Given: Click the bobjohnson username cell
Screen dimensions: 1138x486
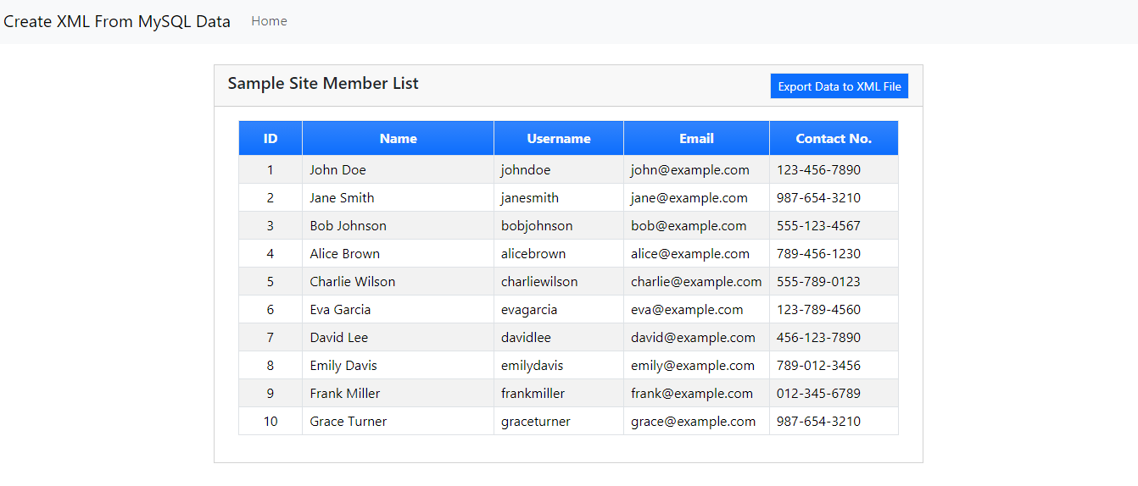Looking at the screenshot, I should click(x=559, y=225).
